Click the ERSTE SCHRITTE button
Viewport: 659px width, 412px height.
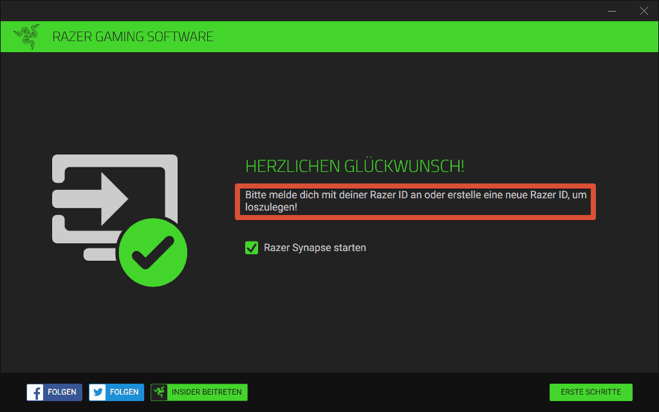[591, 392]
